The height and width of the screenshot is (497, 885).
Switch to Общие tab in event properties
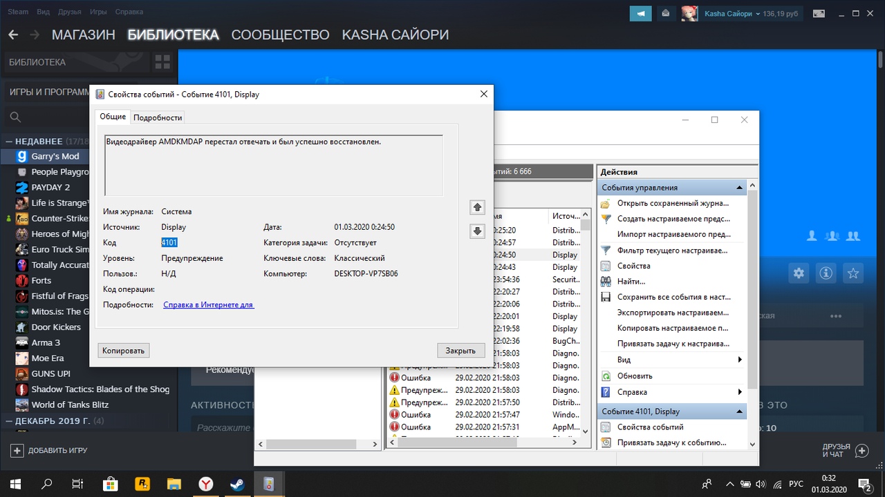pos(113,117)
